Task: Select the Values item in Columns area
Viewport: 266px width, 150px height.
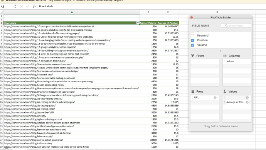Action: [237, 61]
